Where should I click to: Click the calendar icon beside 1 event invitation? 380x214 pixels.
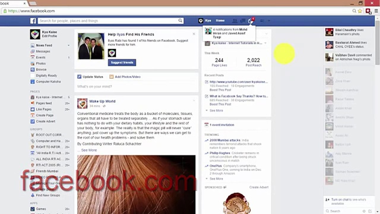(x=206, y=125)
